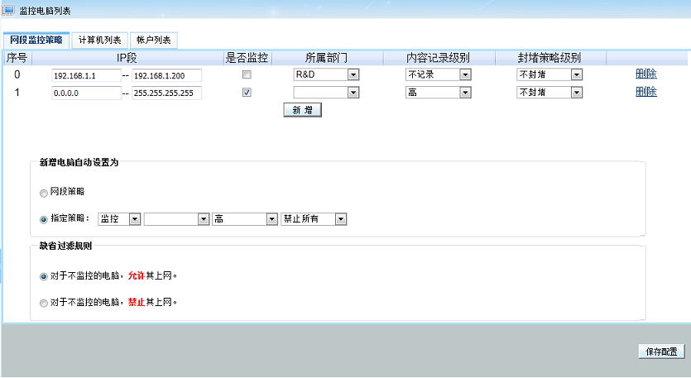Open the 帐户列表 tab
Viewport: 691px width, 378px height.
[152, 40]
